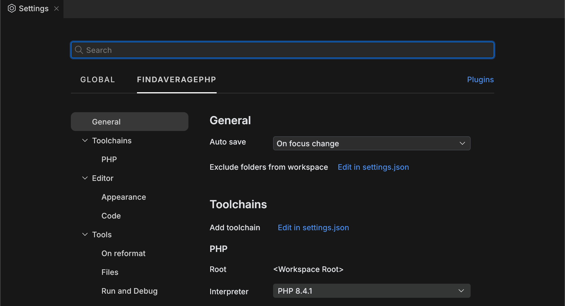This screenshot has height=306, width=565.
Task: Open the Auto save dropdown
Action: (x=371, y=143)
